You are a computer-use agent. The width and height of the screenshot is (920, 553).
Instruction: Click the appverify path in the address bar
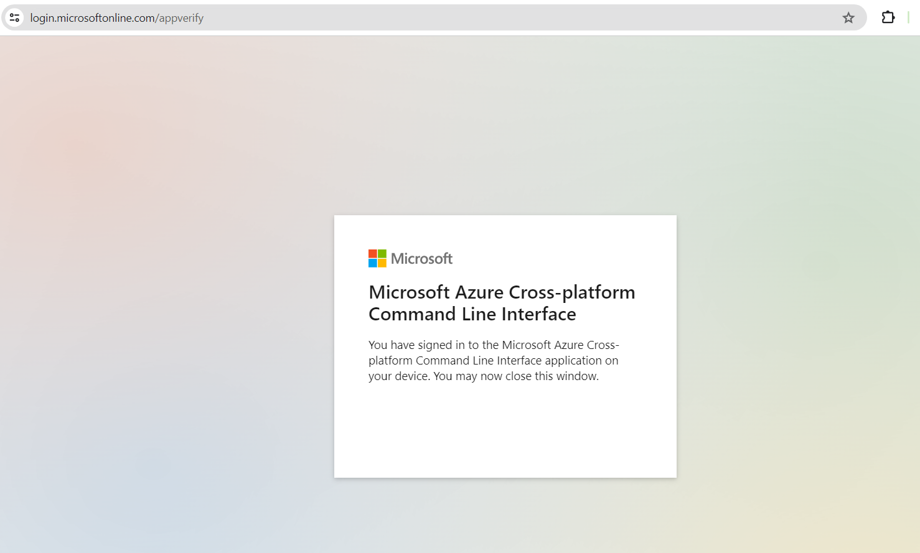(181, 18)
